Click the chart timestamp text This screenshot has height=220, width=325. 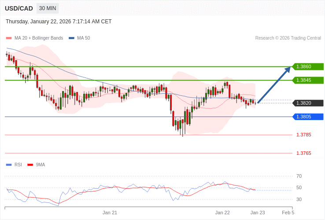click(x=59, y=22)
